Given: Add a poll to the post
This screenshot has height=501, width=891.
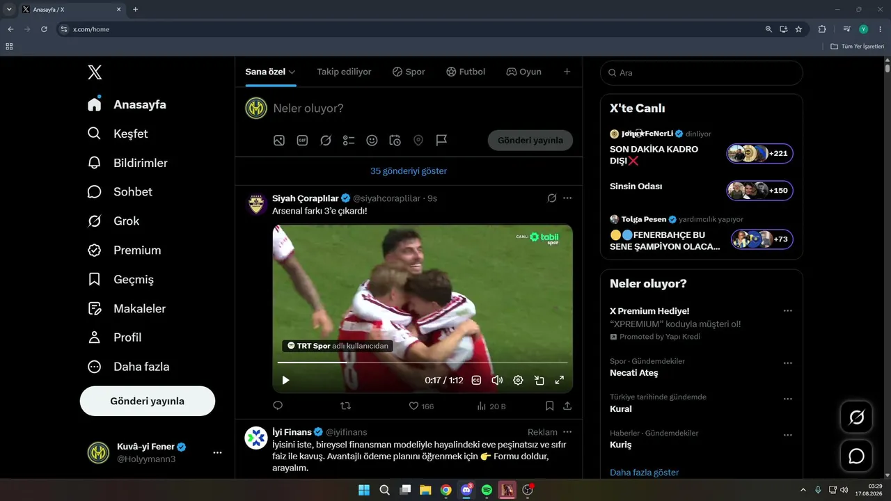Looking at the screenshot, I should pos(349,141).
